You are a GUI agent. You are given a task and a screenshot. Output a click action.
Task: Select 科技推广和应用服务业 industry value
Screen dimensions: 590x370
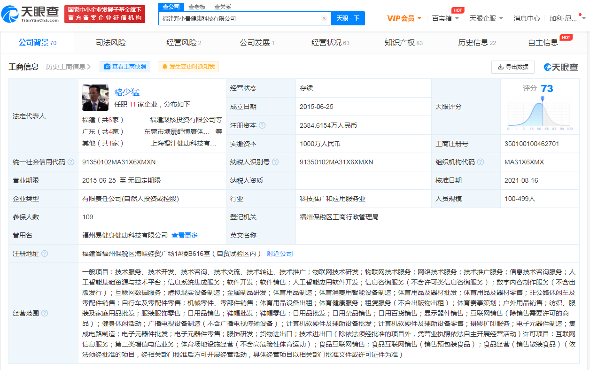(x=333, y=199)
